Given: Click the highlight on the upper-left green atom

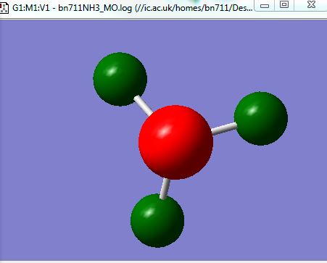Looking at the screenshot, I should (111, 71).
